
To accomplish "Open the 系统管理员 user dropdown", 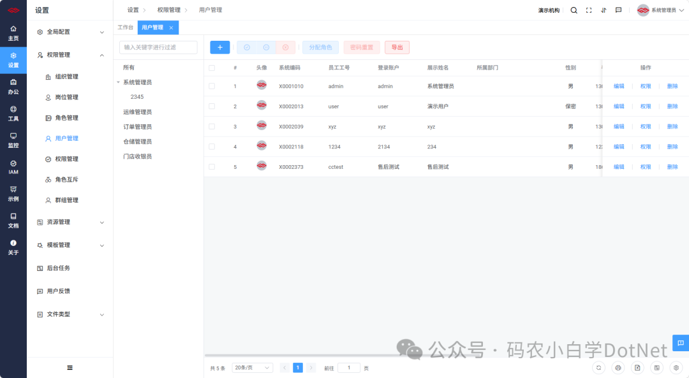I will [660, 10].
